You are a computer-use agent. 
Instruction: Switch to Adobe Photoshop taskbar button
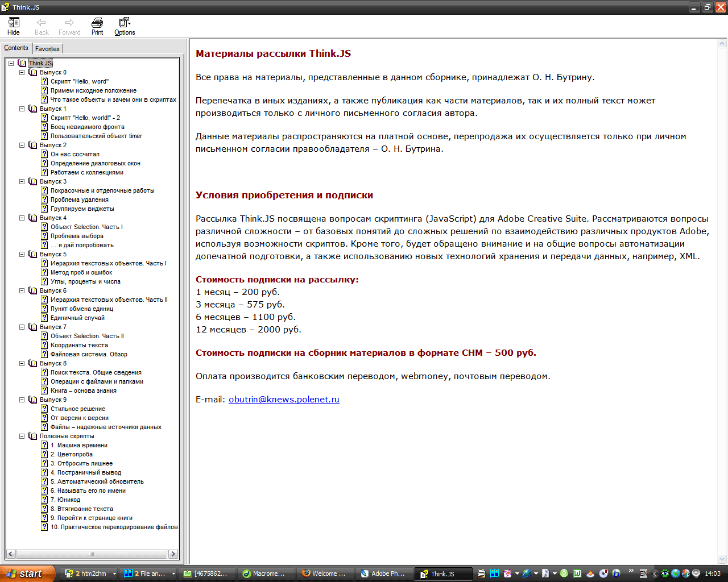(x=384, y=573)
